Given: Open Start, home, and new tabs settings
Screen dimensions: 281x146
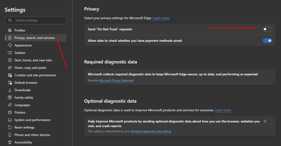Looking at the screenshot, I should [35, 60].
